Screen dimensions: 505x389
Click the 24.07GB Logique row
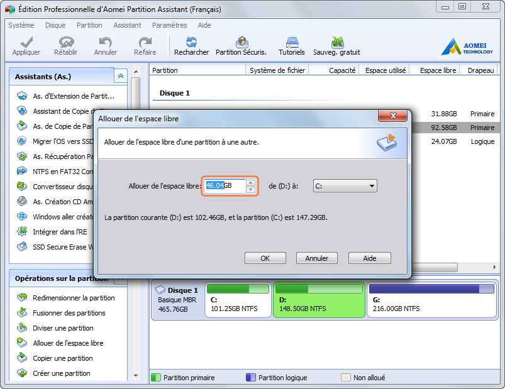456,141
